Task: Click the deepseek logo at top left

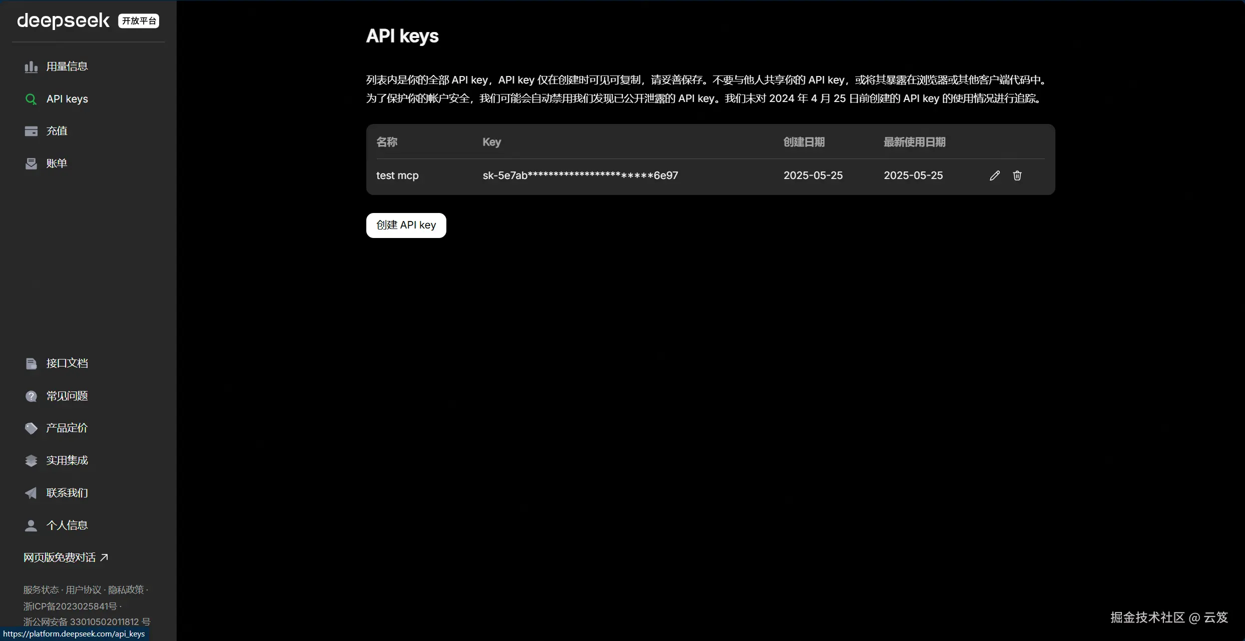Action: click(63, 20)
